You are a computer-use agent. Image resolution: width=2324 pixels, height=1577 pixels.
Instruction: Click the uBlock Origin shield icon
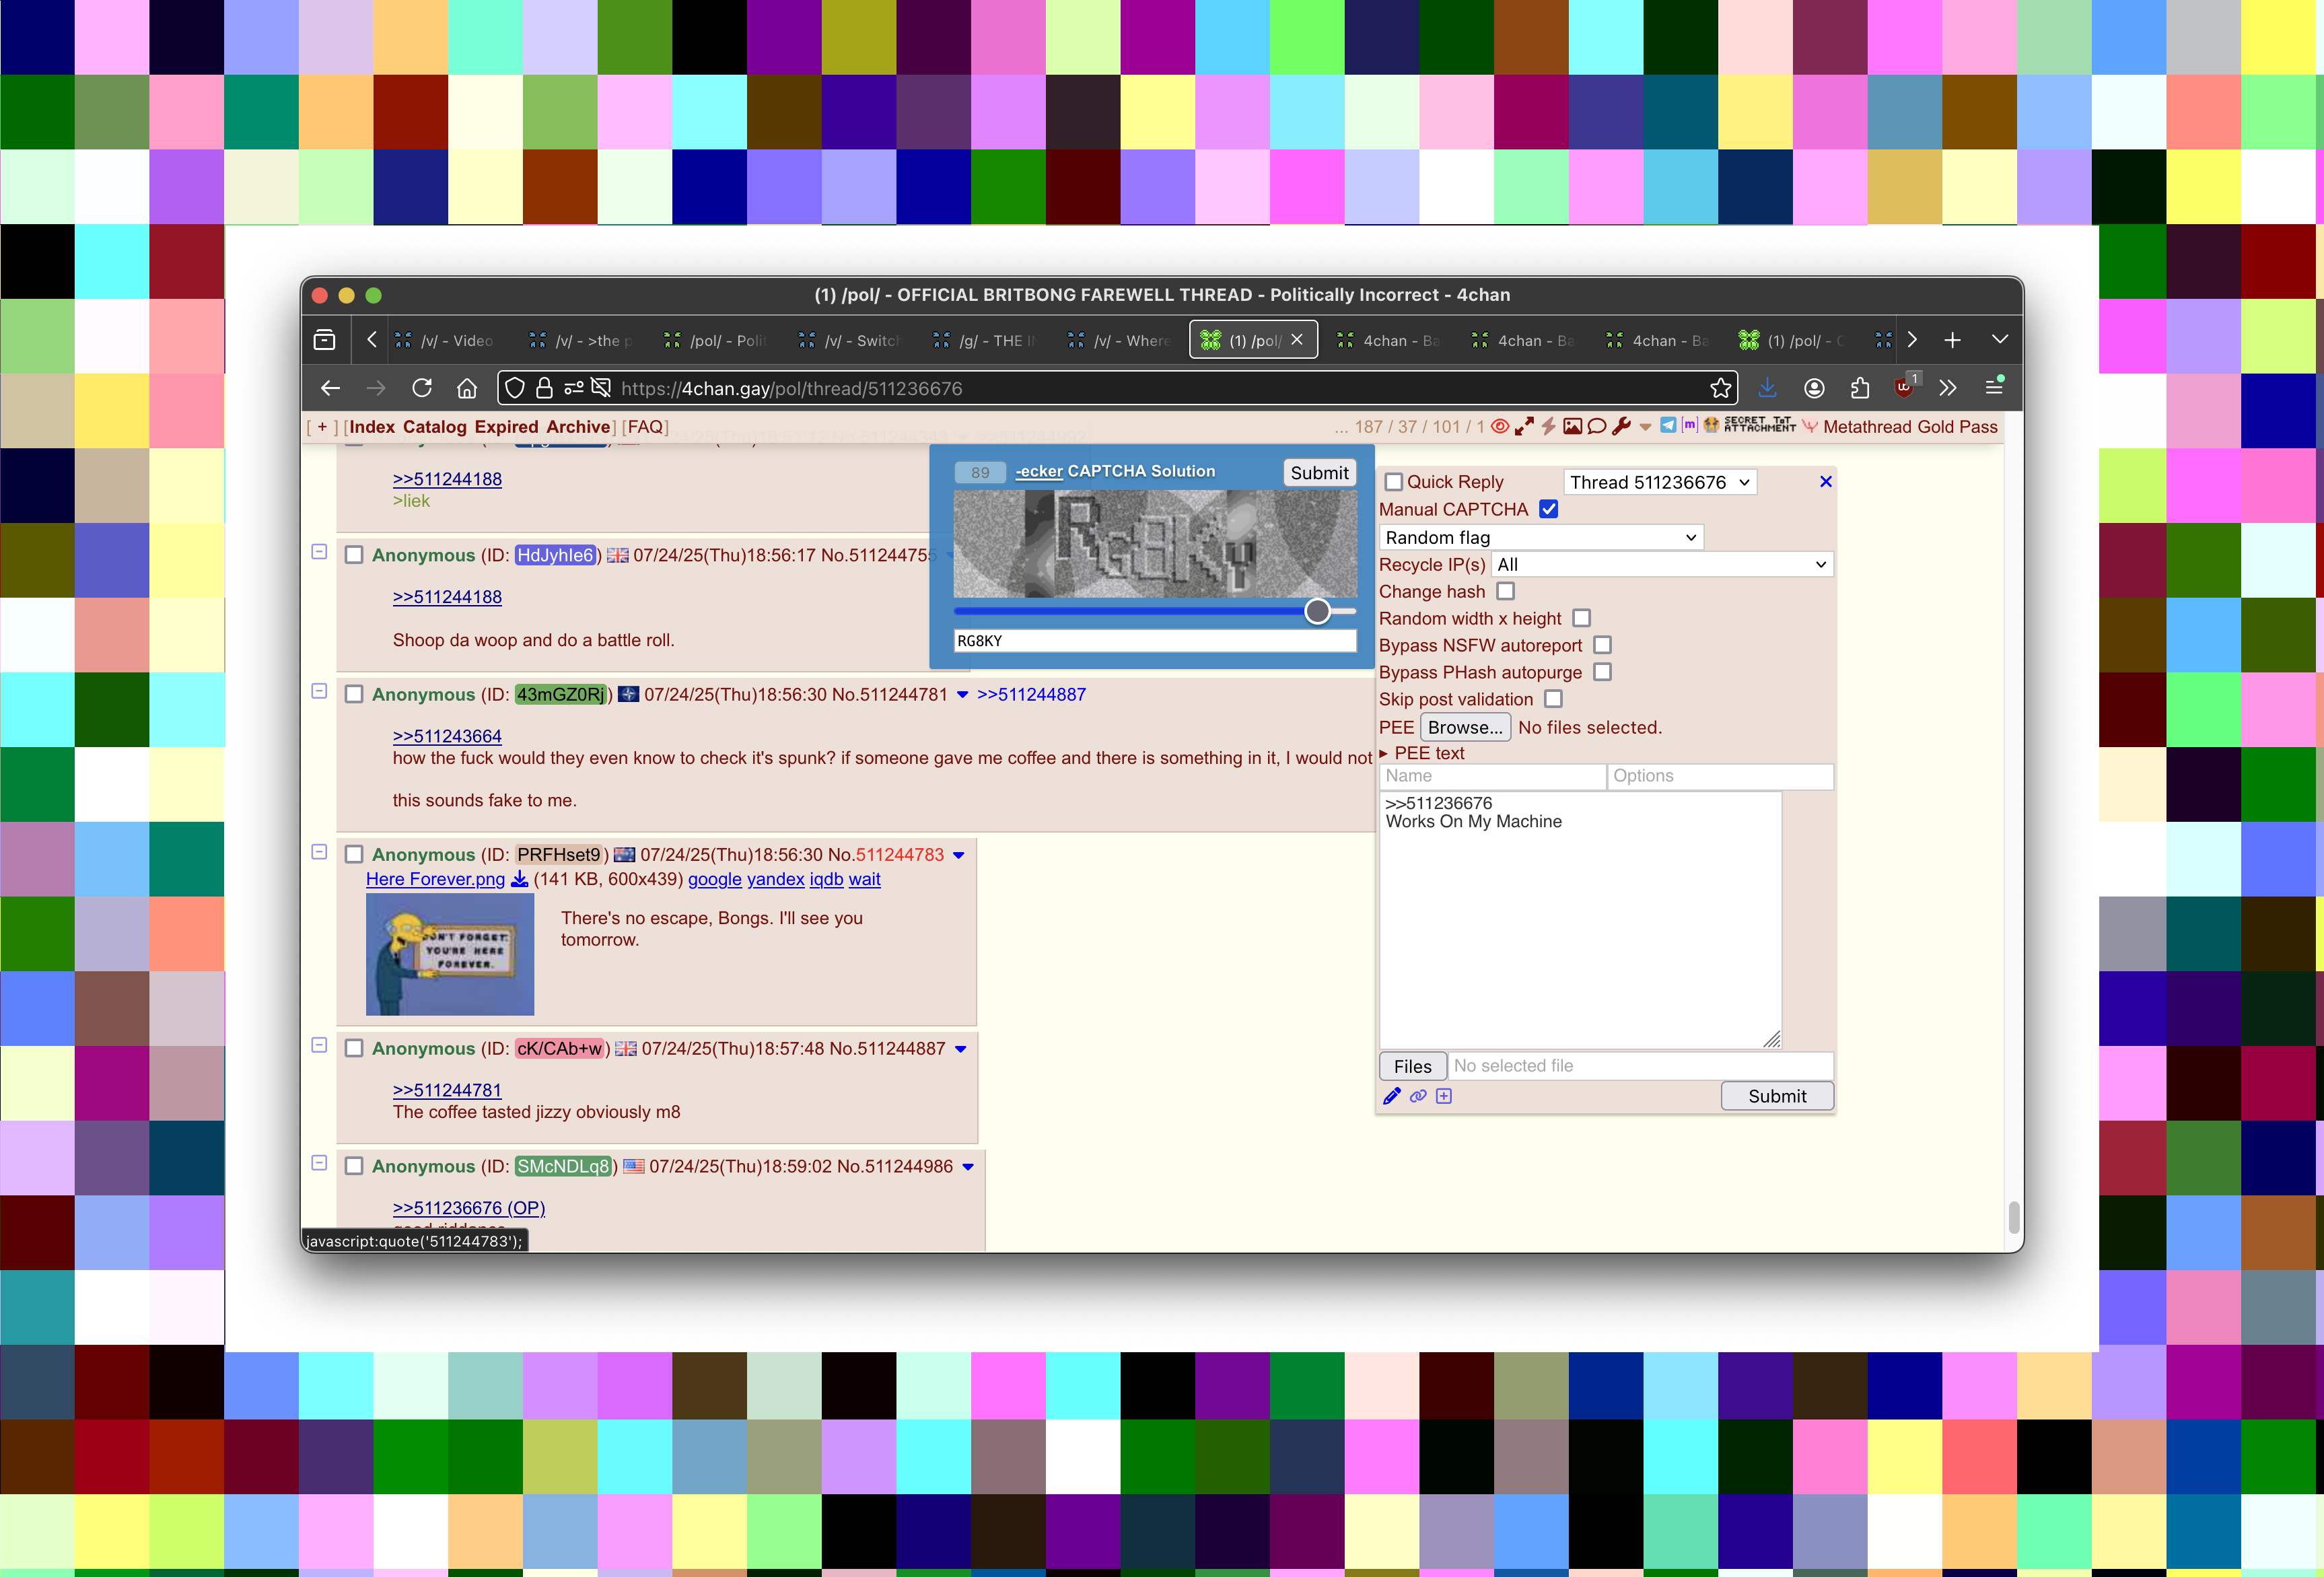click(x=1904, y=387)
